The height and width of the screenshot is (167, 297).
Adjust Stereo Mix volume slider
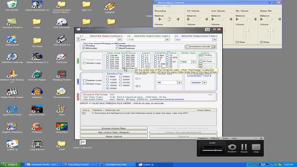271,30
